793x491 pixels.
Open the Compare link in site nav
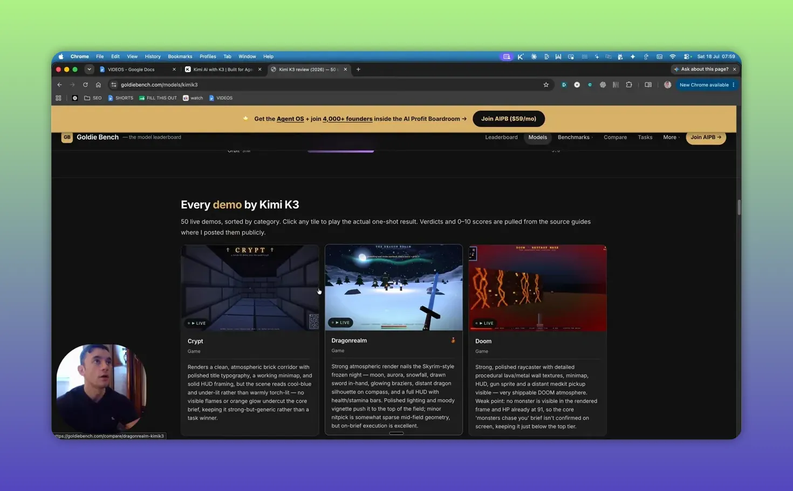(x=615, y=137)
